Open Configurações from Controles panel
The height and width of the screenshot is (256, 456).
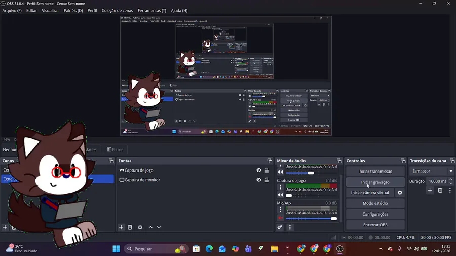375,214
